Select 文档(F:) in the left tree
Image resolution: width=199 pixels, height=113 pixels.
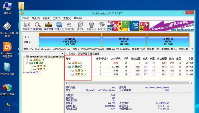(x=42, y=69)
